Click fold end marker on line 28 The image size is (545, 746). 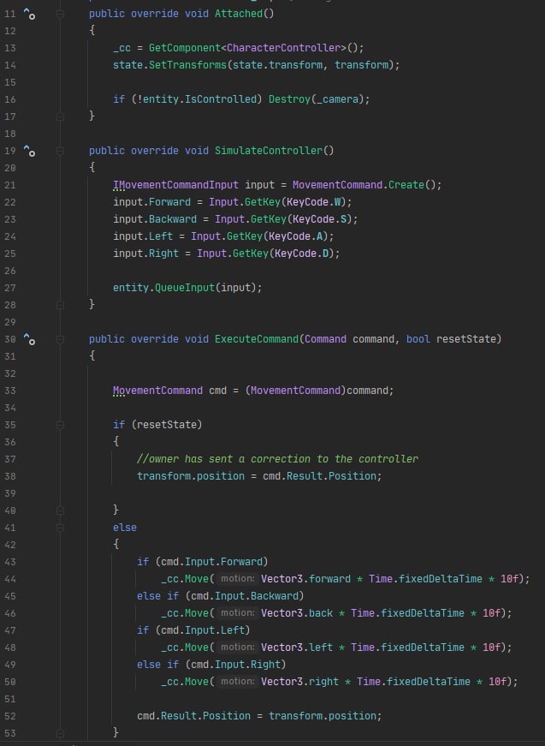tap(61, 305)
